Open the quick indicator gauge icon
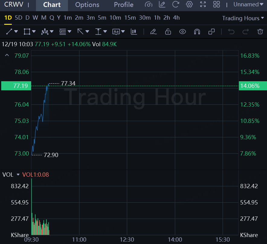The image size is (267, 244). tap(149, 5)
